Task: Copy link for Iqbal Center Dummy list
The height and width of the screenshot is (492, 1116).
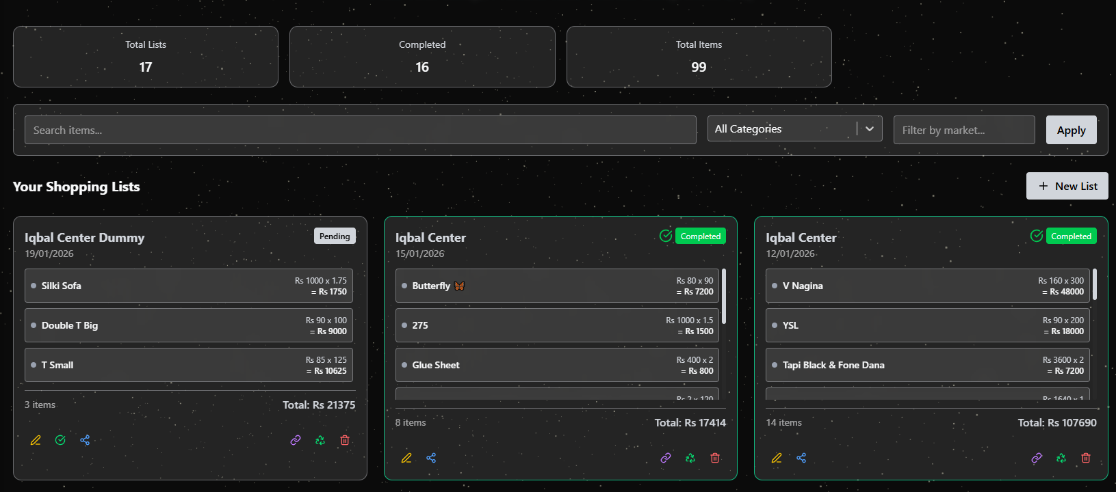Action: point(296,441)
